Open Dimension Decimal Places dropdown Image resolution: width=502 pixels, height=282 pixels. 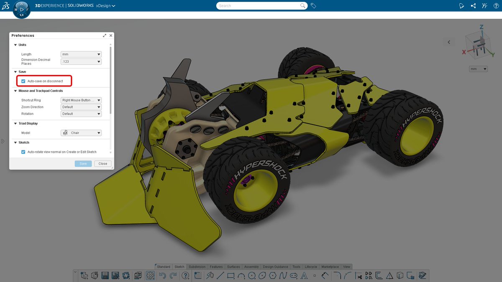81,62
